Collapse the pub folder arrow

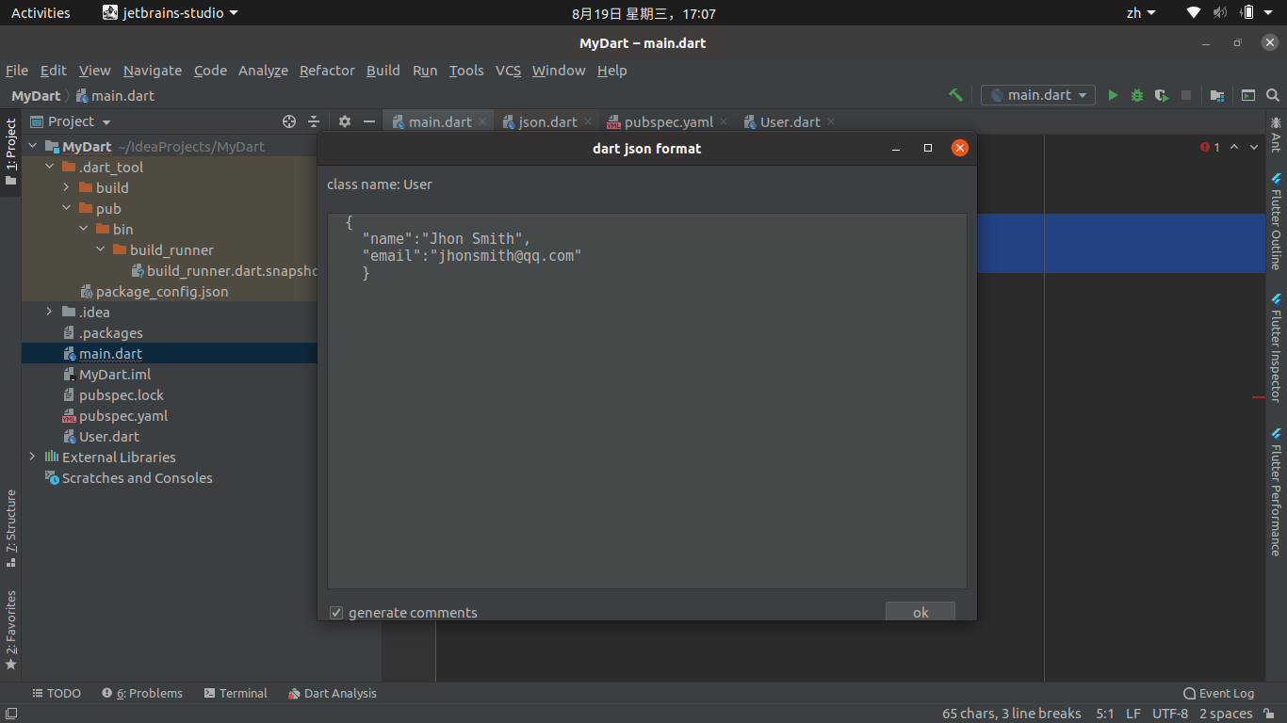[66, 209]
